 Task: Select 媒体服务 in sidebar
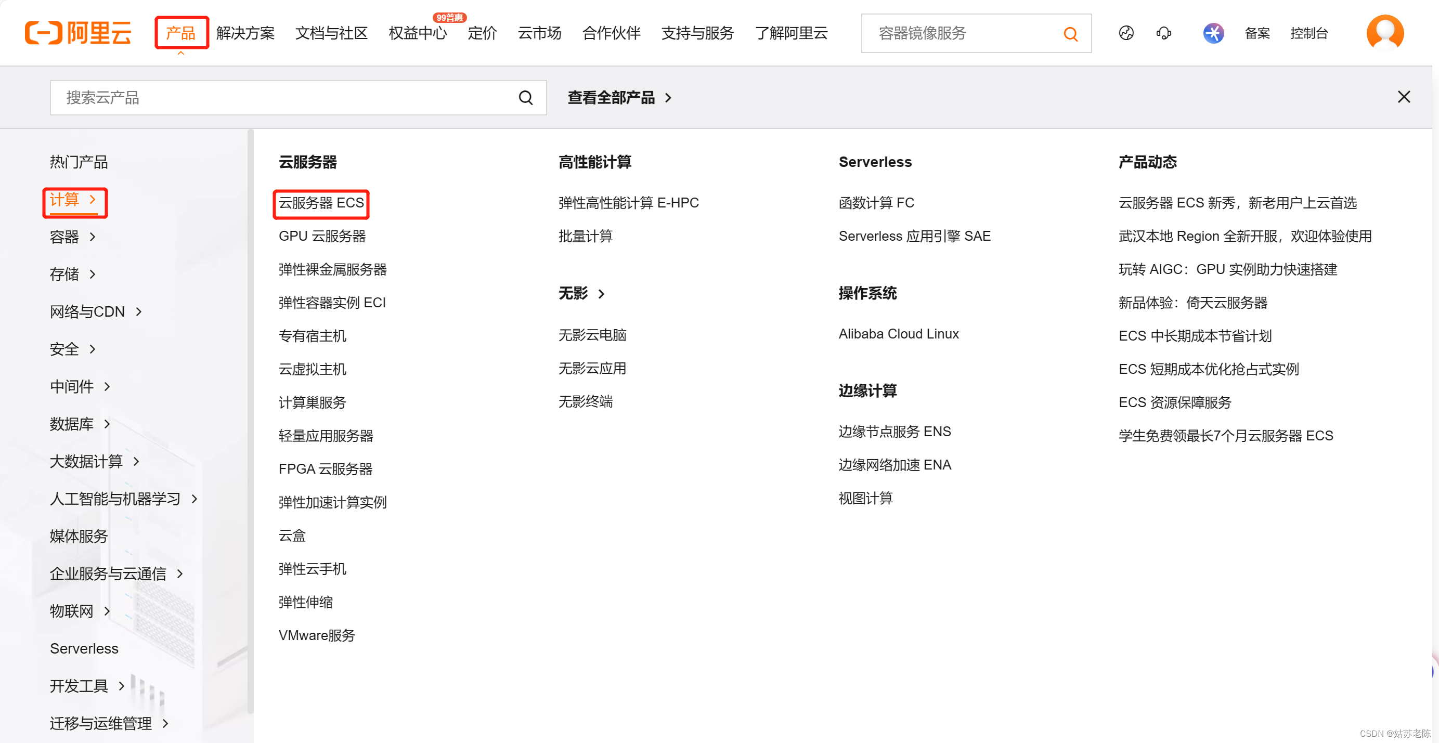[x=79, y=536]
